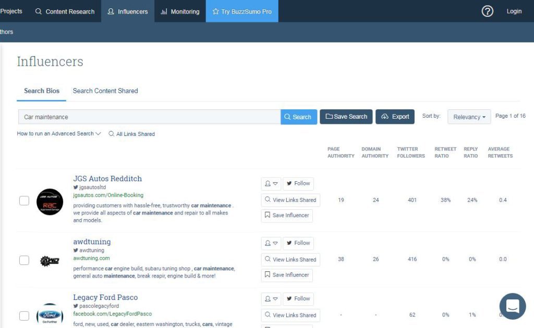Image resolution: width=534 pixels, height=328 pixels.
Task: View Links Shared for Legacy Ford Pasco
Action: click(290, 315)
